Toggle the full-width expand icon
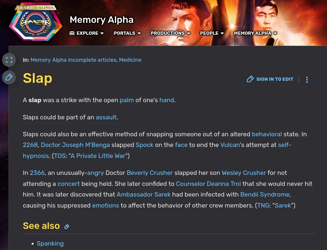Viewport: 327px width, 250px height. pos(9,60)
